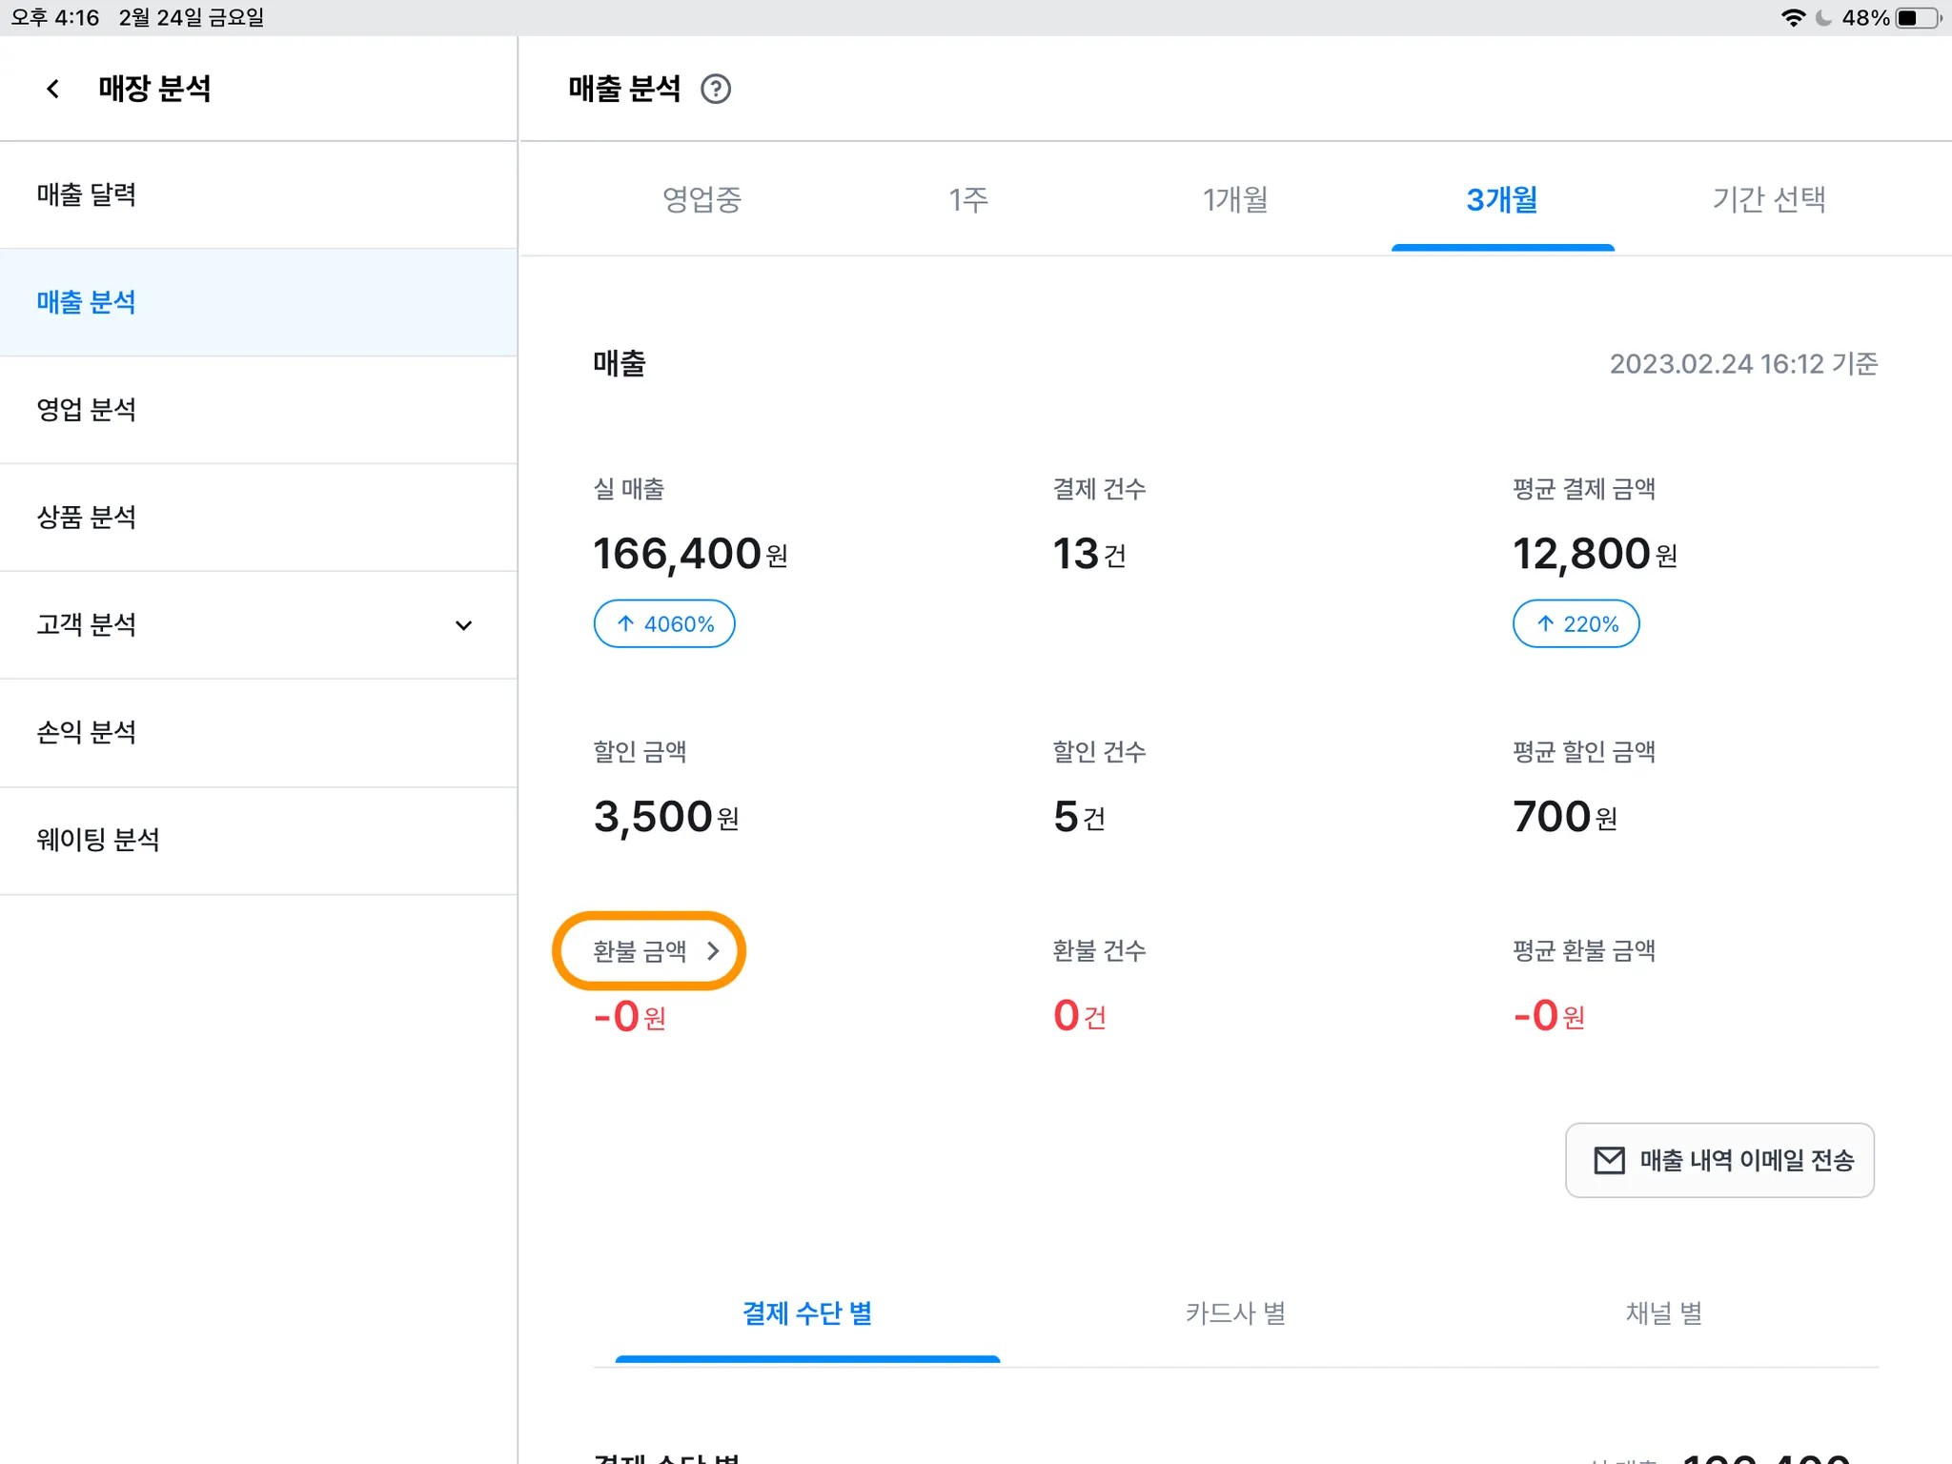Open 환불 금액 detail chevron

click(x=713, y=950)
